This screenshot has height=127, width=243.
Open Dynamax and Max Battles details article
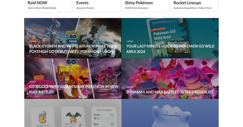click(x=170, y=78)
